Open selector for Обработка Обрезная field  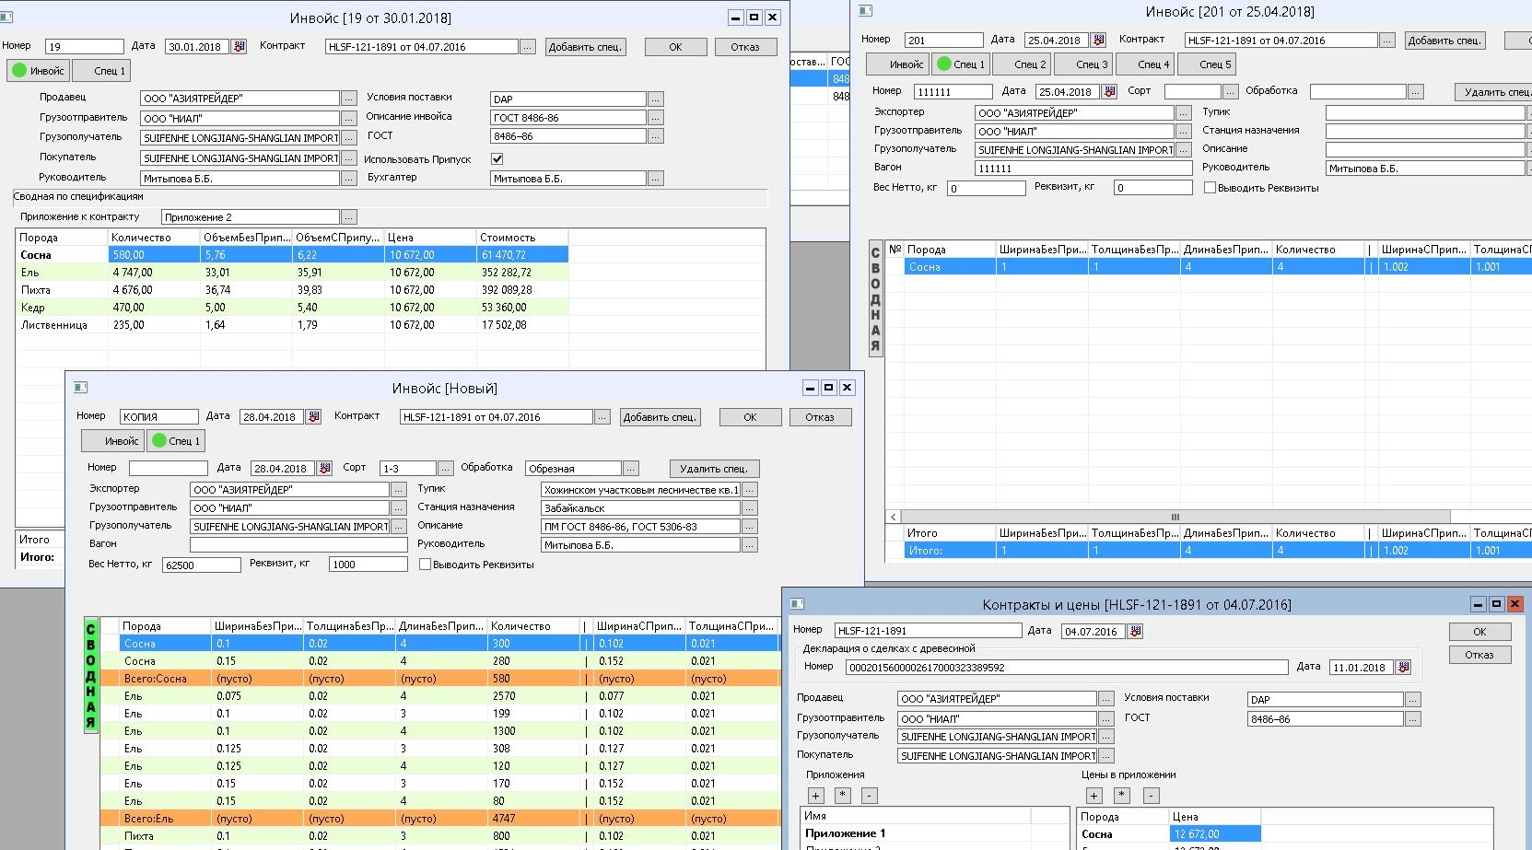point(631,469)
